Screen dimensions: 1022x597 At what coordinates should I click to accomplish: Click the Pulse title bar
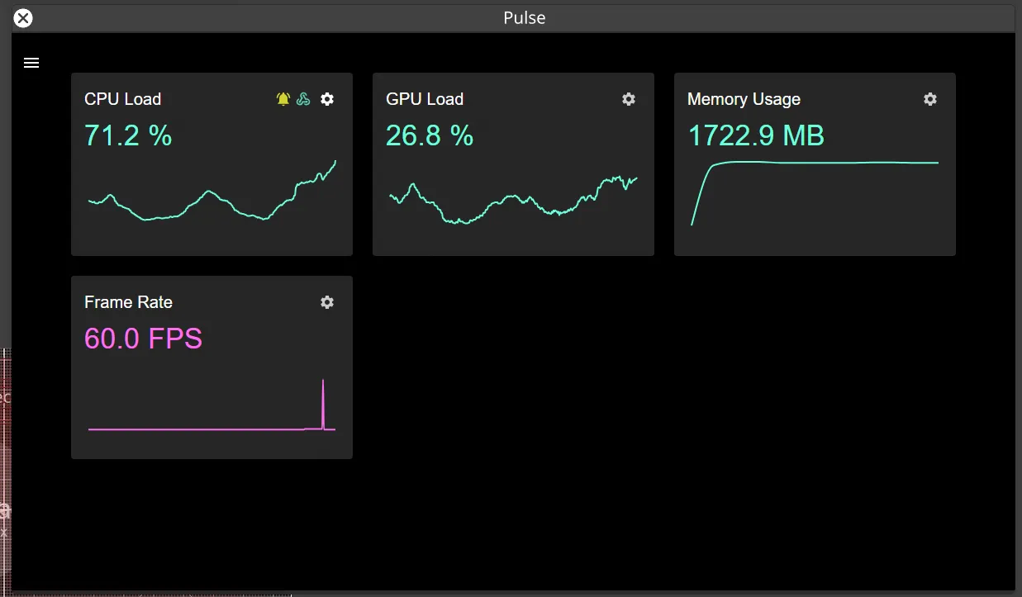(524, 17)
